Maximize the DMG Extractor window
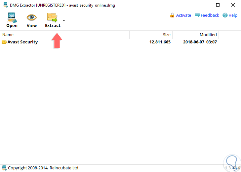The image size is (241, 172). click(218, 5)
